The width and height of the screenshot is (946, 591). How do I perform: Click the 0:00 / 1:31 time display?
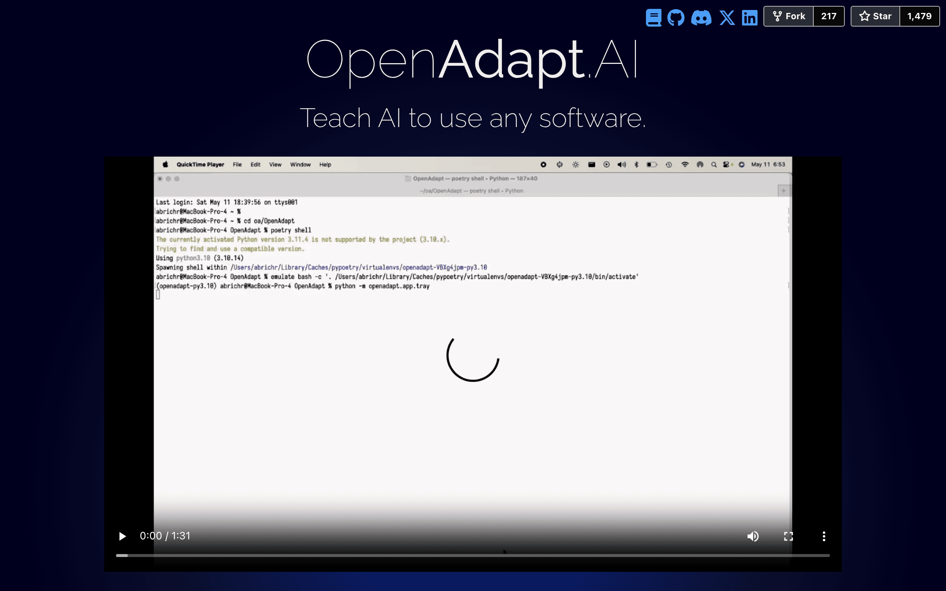pyautogui.click(x=165, y=536)
